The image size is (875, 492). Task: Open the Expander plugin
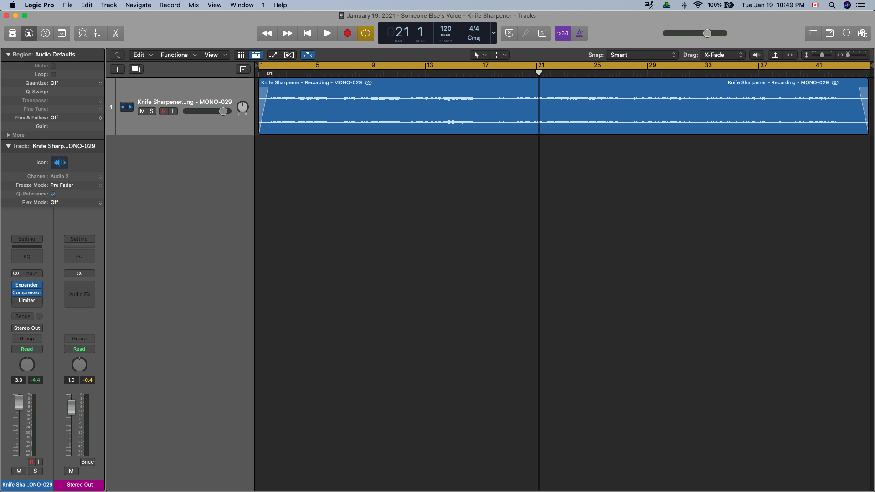click(x=27, y=285)
